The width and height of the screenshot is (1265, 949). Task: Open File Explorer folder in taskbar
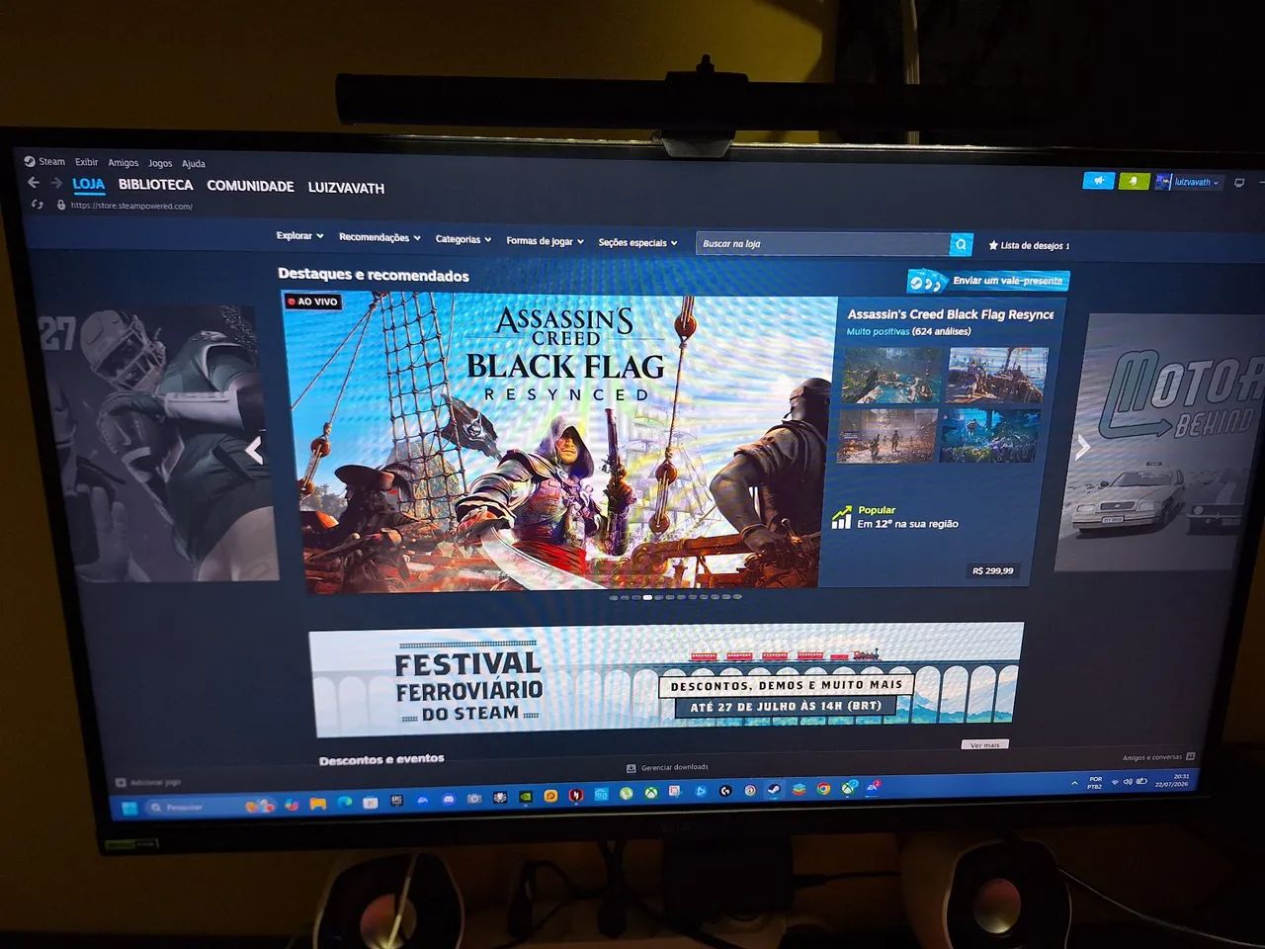318,804
